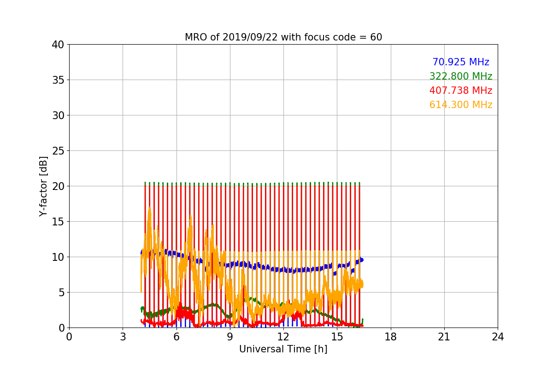Click the y-axis tick label 20
The width and height of the screenshot is (553, 368).
click(57, 186)
